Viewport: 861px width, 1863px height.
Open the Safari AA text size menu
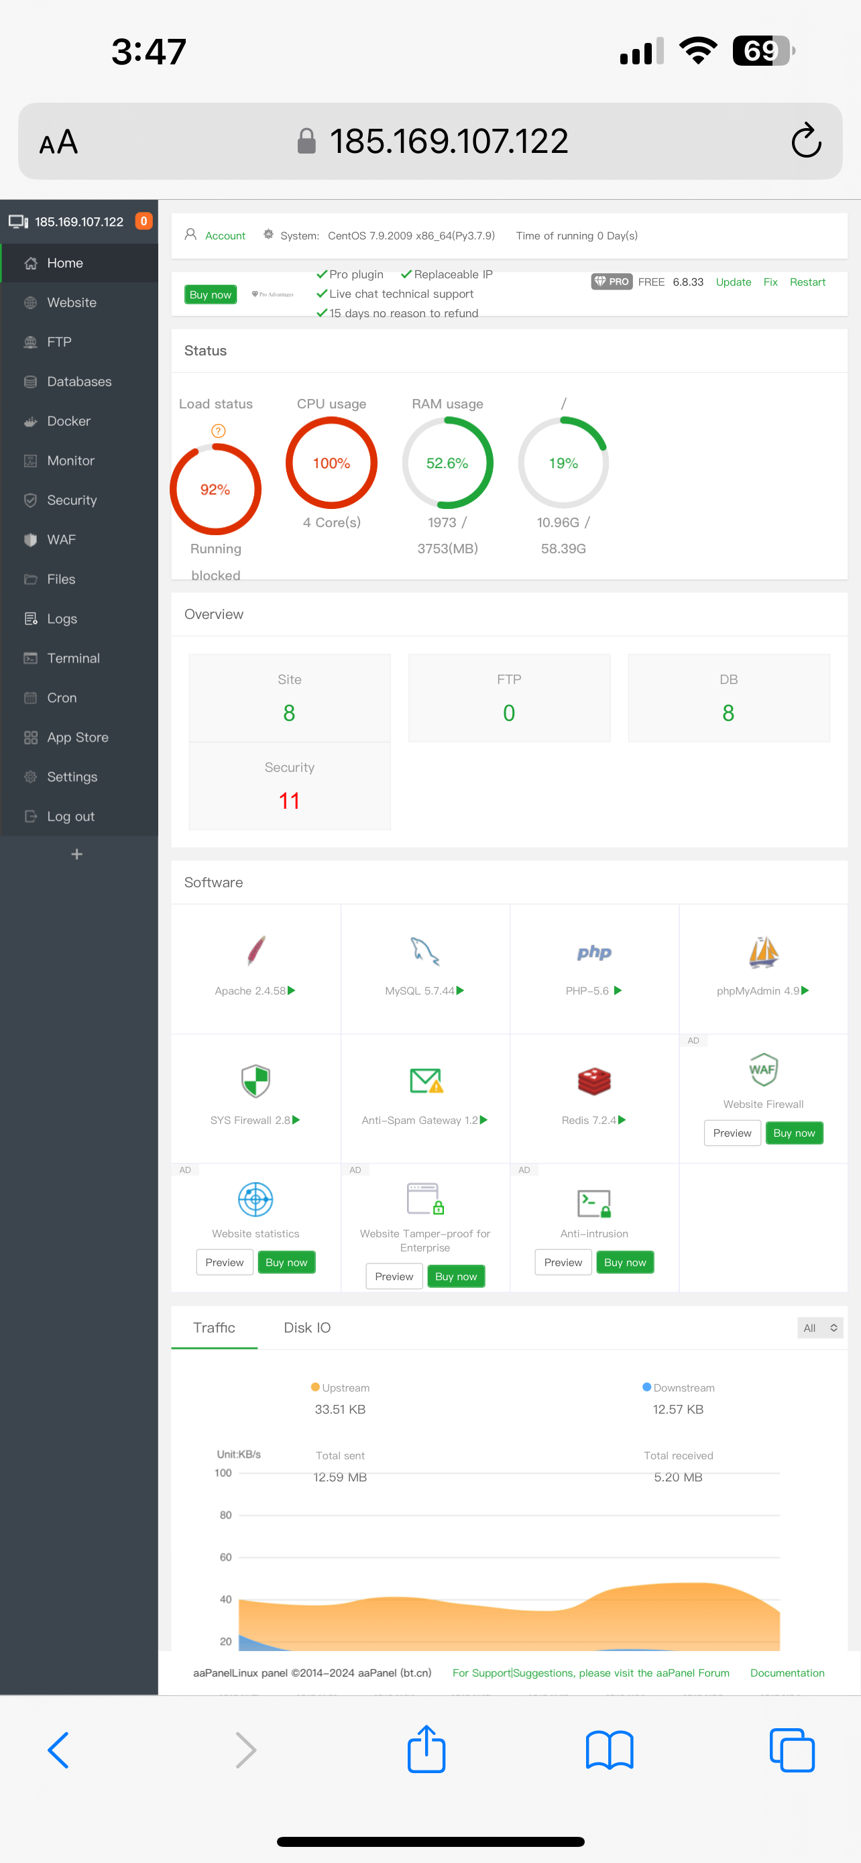tap(58, 142)
